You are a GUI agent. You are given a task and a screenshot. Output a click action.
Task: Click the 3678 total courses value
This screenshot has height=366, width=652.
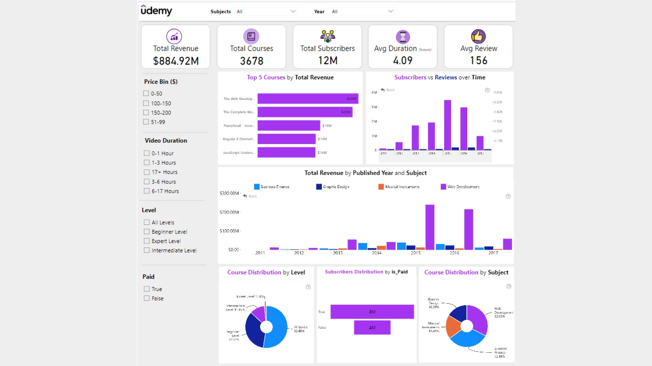coord(252,61)
